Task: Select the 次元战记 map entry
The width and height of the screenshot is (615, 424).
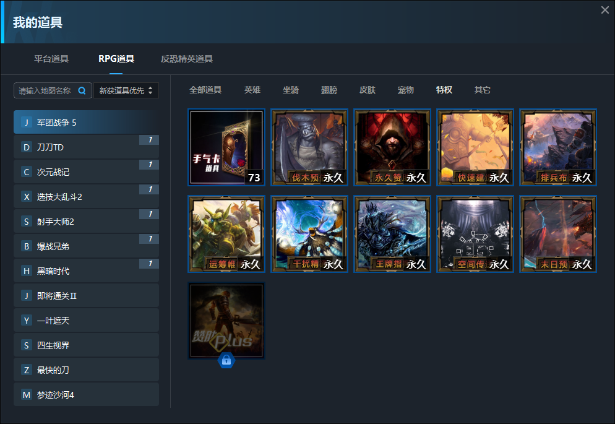Action: point(86,172)
